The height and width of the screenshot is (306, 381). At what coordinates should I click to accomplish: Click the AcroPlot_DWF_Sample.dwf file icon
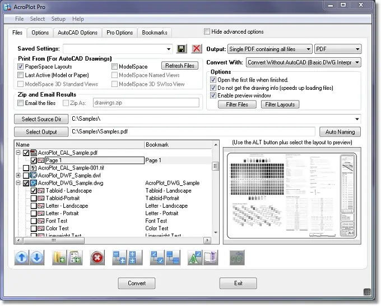coord(34,176)
